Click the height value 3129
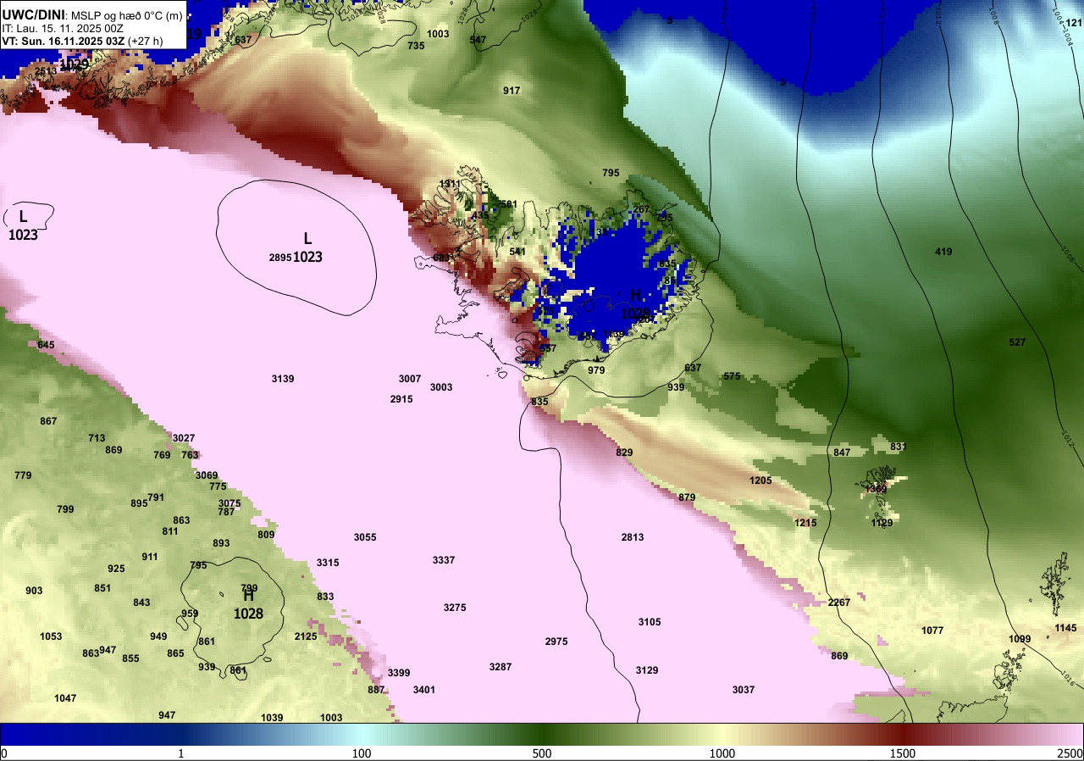Viewport: 1084px width, 761px height. click(x=647, y=670)
